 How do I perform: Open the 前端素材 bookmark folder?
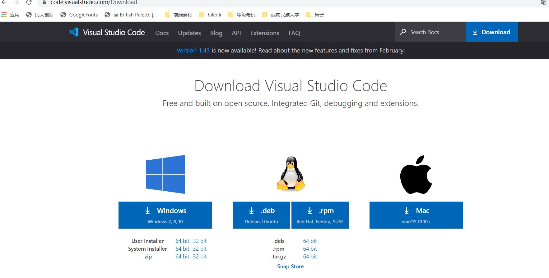pyautogui.click(x=178, y=15)
